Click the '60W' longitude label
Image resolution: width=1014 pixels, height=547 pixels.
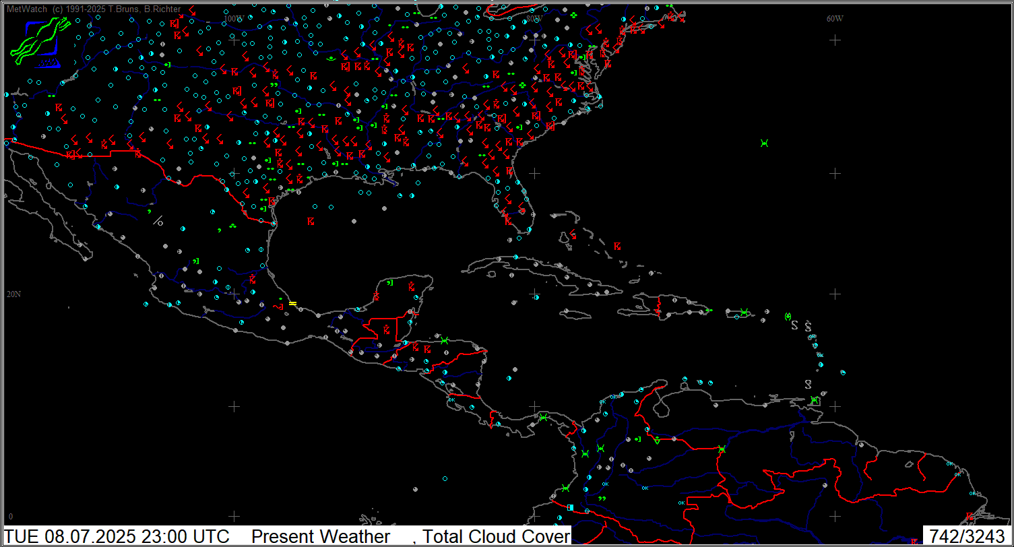click(x=835, y=19)
